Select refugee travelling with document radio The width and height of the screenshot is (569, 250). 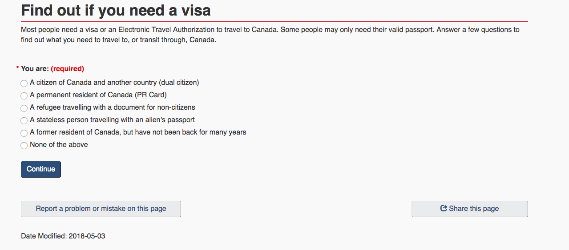point(24,108)
